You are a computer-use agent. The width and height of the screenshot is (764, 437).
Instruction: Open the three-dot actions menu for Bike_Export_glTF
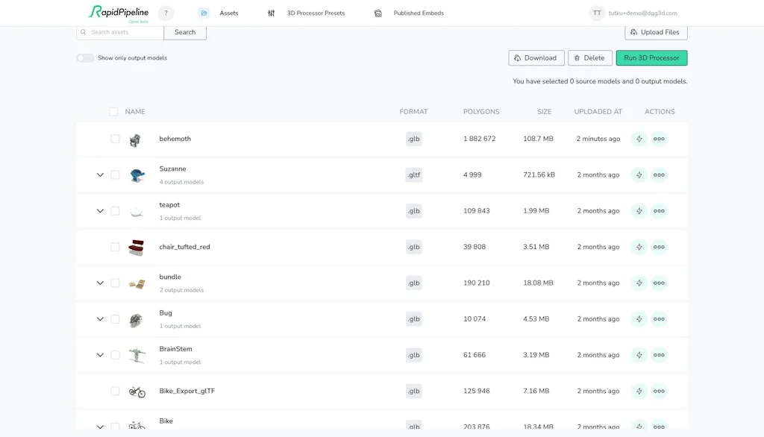[660, 391]
